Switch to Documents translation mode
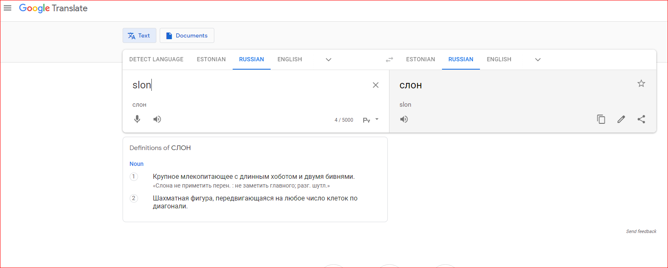The width and height of the screenshot is (668, 268). click(187, 35)
